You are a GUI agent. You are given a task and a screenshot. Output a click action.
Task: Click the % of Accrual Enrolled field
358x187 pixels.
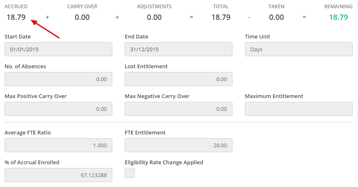(x=58, y=175)
